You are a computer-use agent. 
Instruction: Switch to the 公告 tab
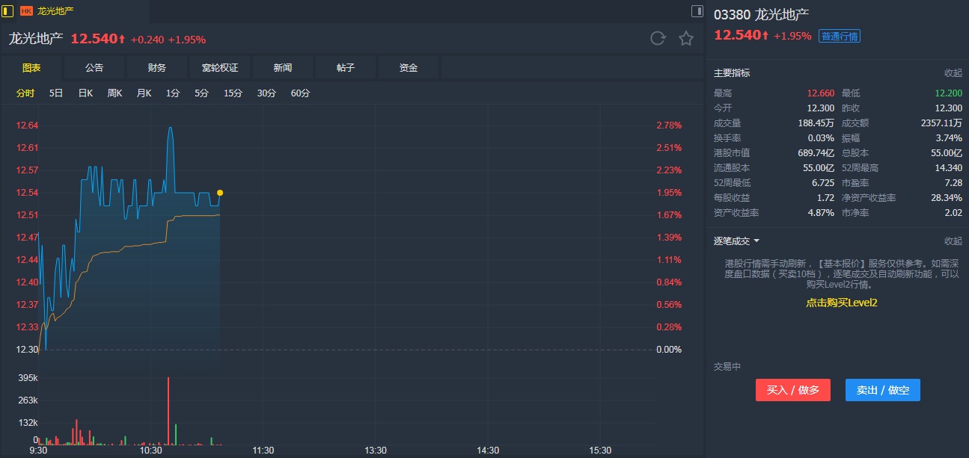[94, 68]
